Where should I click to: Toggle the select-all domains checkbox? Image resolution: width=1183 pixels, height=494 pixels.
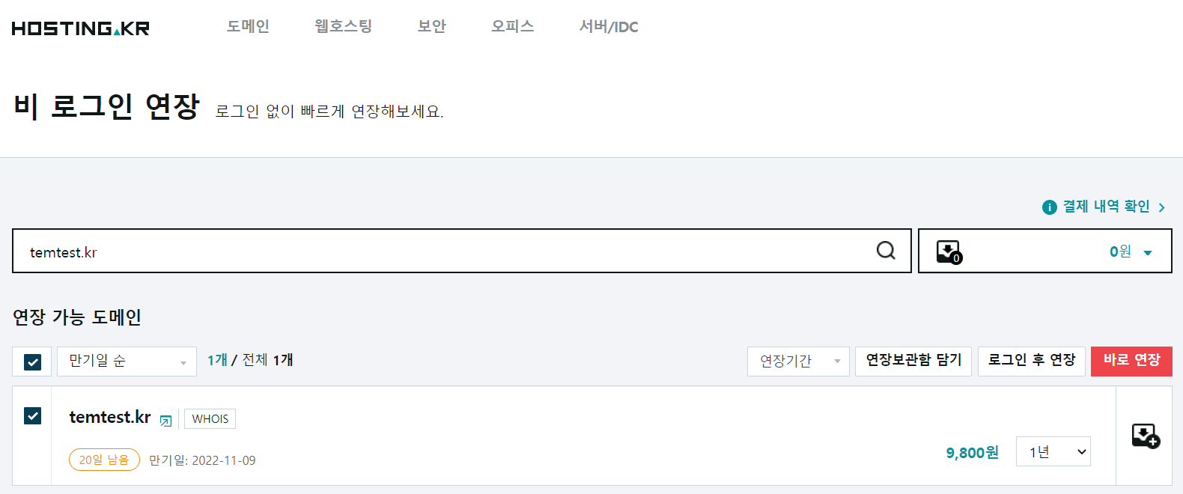(x=32, y=362)
